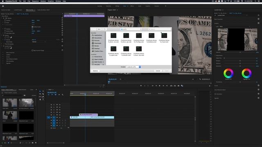Viewport: 262px width, 147px height.
Task: Toggle the fx switch for Motion effect
Action: coord(4,18)
